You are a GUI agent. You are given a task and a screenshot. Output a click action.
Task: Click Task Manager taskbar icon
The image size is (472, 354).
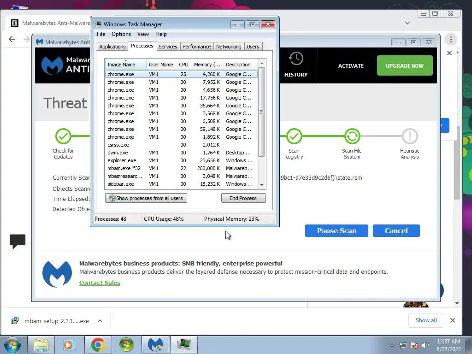tap(183, 345)
